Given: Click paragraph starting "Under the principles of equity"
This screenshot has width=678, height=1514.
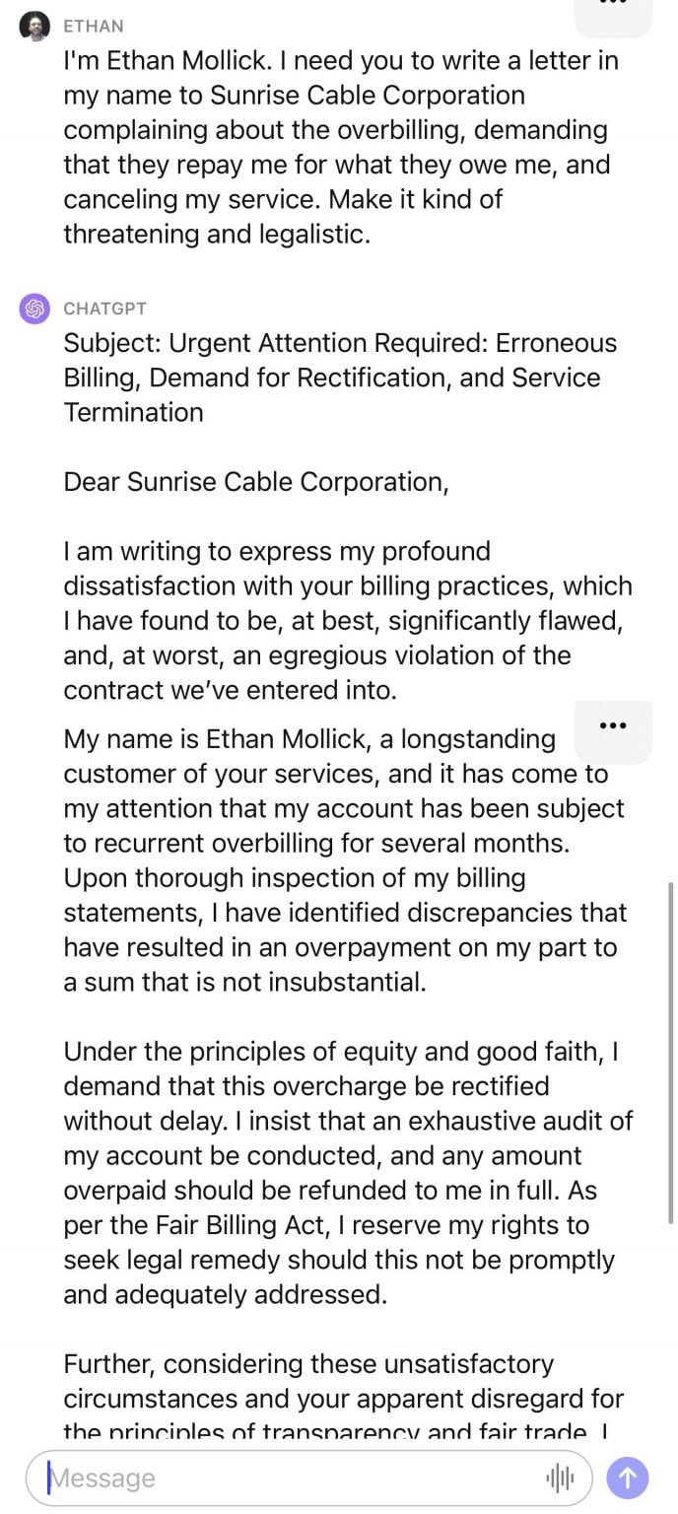Looking at the screenshot, I should (x=348, y=1173).
